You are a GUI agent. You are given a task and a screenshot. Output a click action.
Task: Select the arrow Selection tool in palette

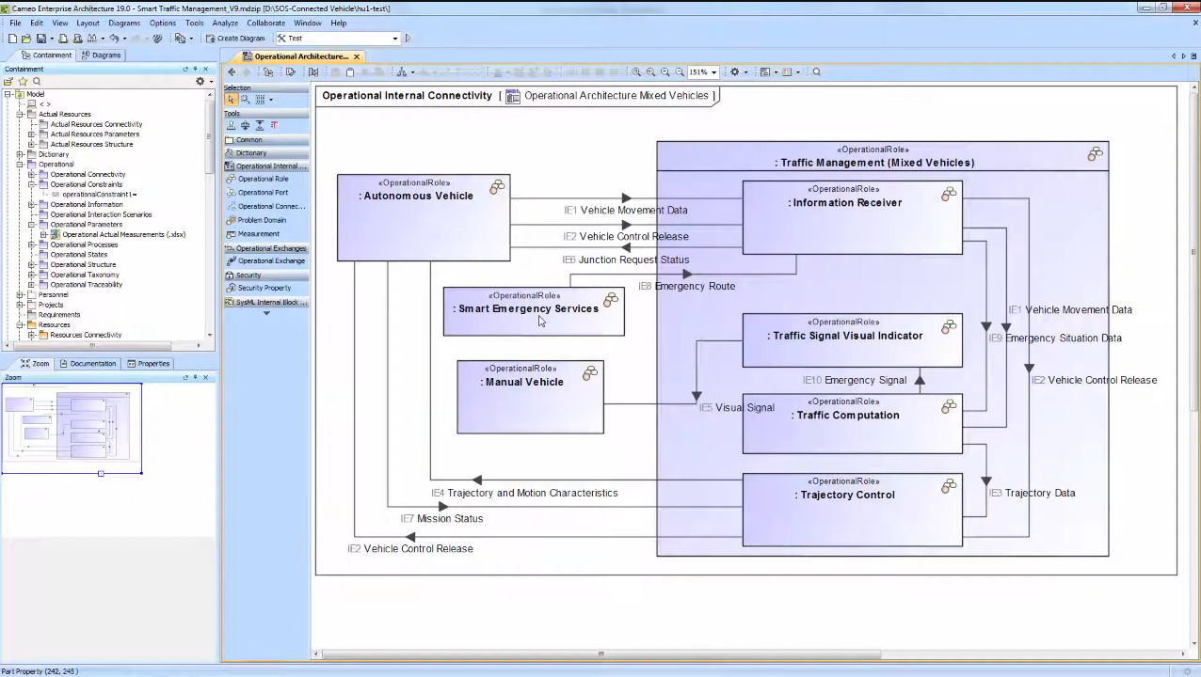(231, 100)
